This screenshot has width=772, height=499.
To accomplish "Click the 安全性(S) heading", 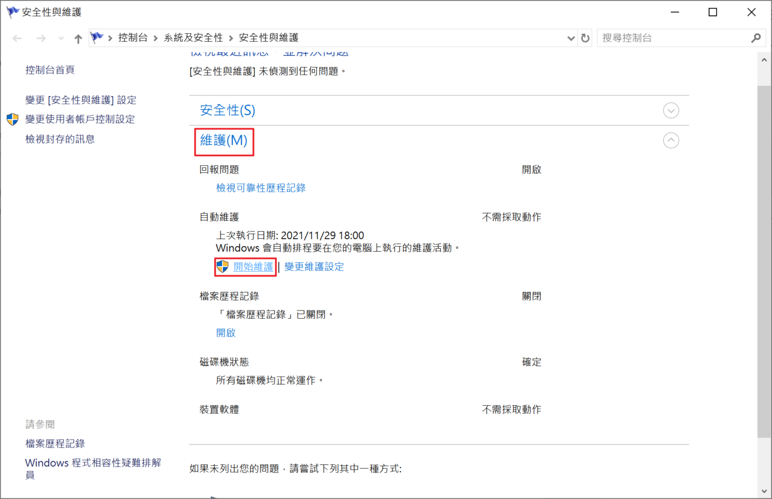I will (227, 110).
